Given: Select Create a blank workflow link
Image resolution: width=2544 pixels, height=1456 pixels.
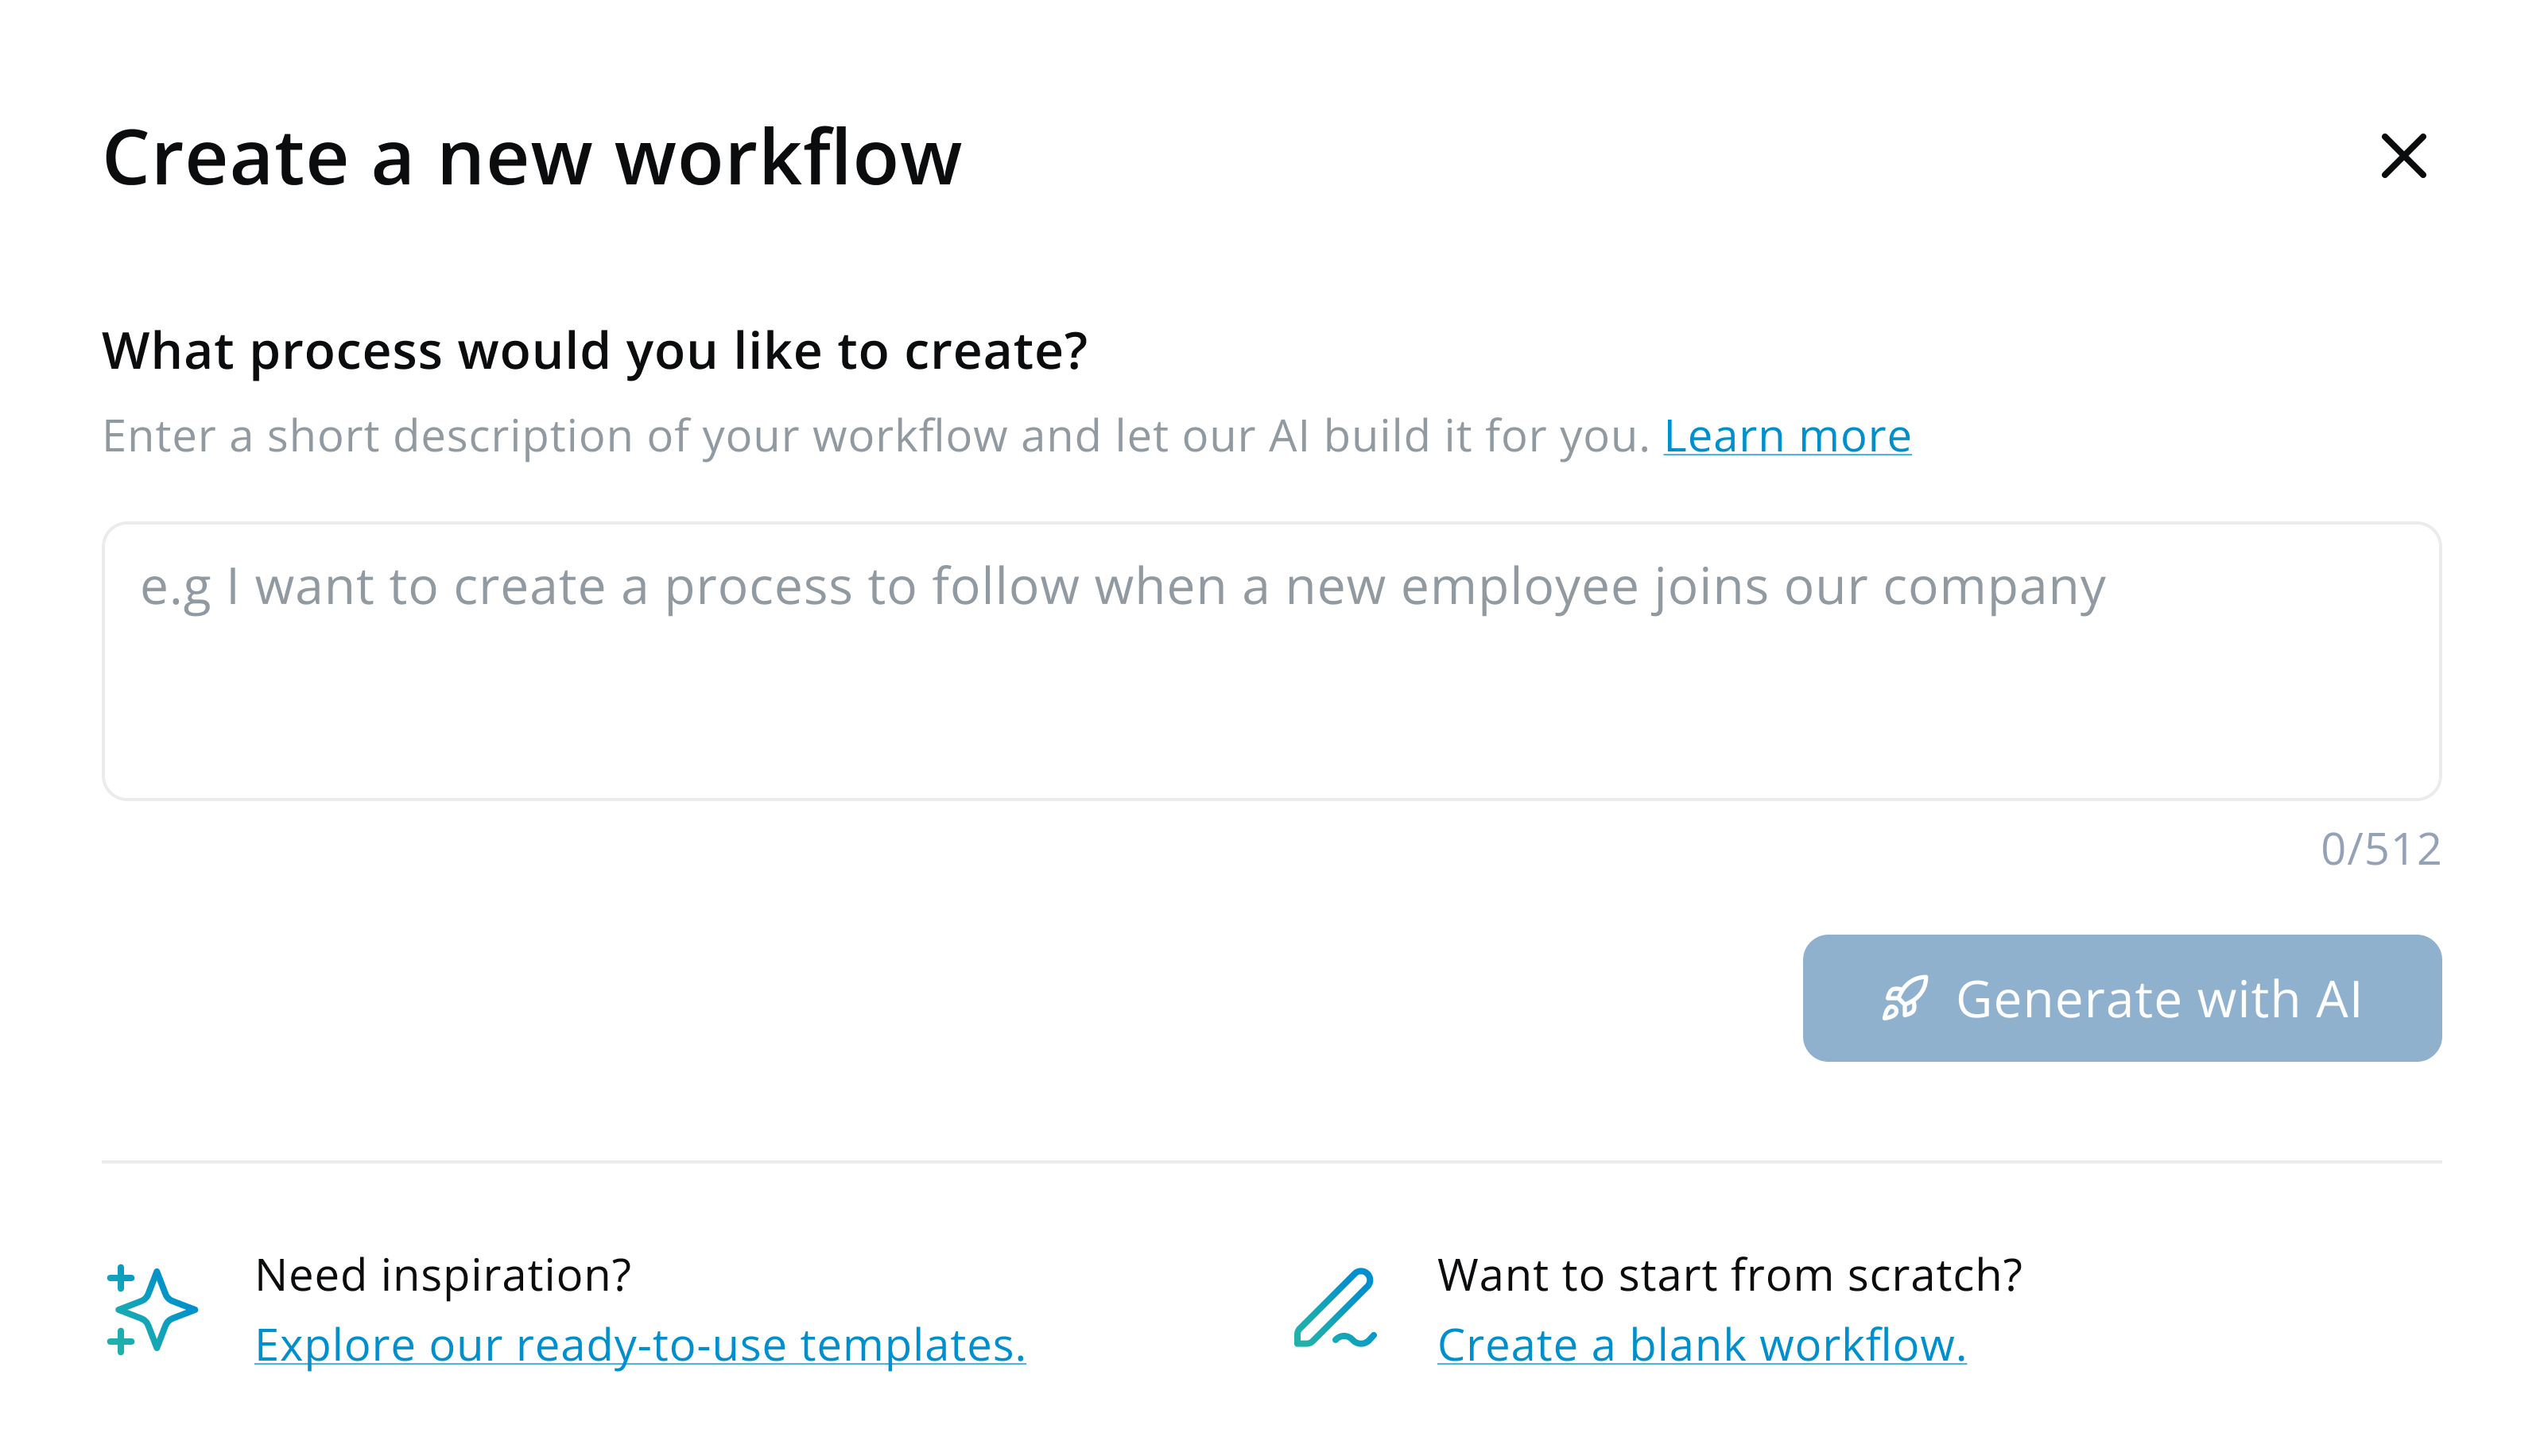Looking at the screenshot, I should (x=1701, y=1344).
